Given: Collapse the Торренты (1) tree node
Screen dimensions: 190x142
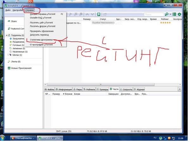Looking at the screenshot, I should point(7,35).
